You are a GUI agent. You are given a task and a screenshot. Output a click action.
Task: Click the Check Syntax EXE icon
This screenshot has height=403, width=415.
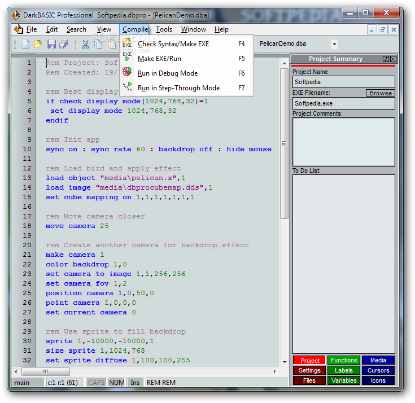pos(127,42)
